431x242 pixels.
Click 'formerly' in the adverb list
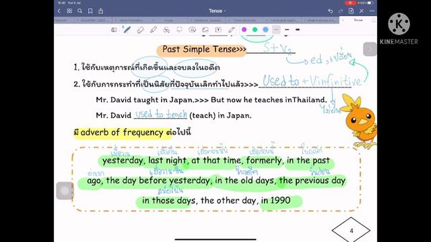click(x=264, y=161)
